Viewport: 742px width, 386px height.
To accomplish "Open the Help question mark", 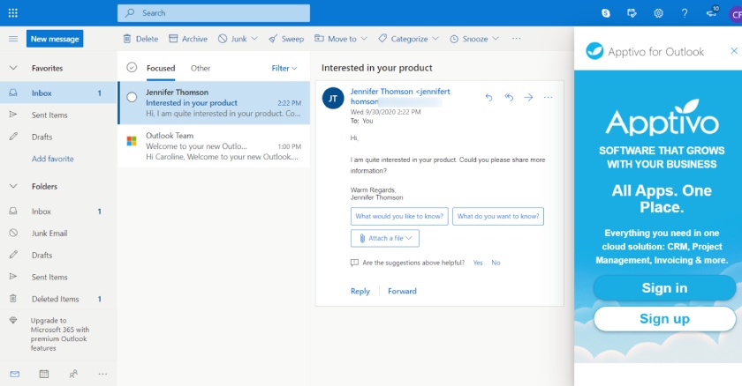I will click(685, 13).
